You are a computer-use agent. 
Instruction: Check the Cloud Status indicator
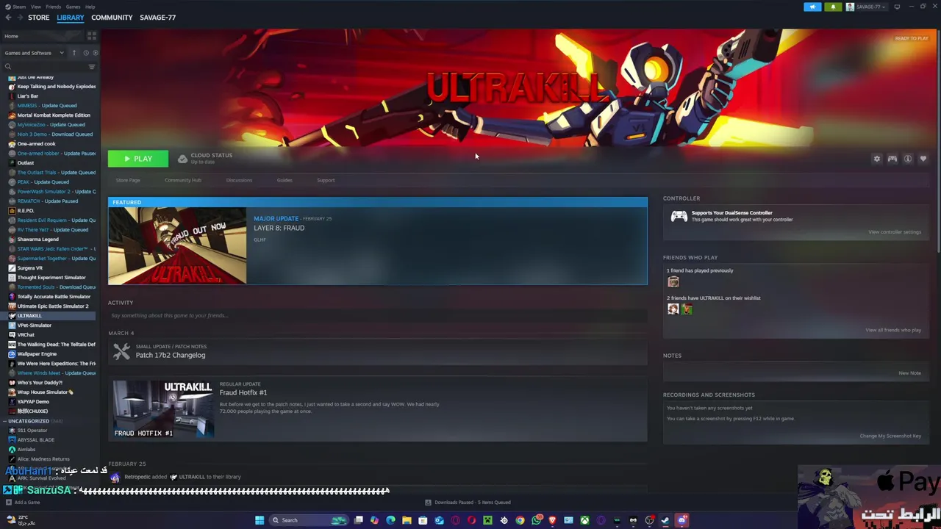pos(205,158)
